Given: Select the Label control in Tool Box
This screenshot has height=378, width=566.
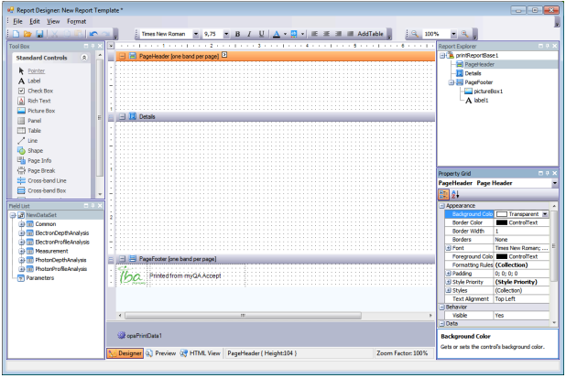Looking at the screenshot, I should coord(34,81).
